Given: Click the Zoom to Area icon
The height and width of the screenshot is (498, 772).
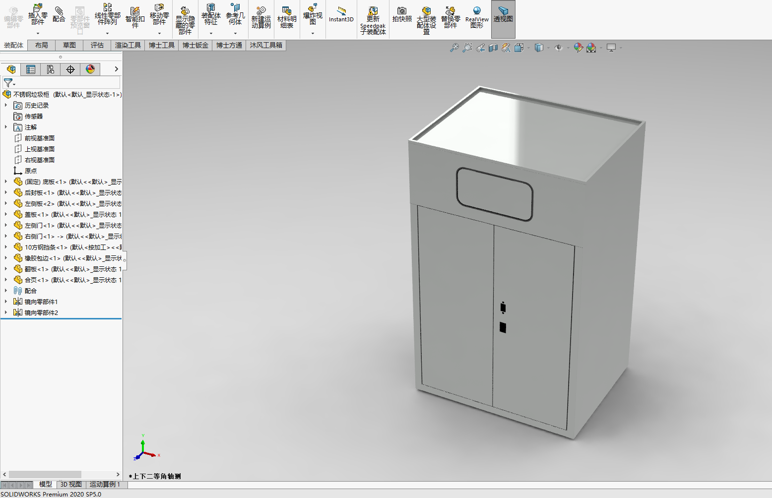Looking at the screenshot, I should (x=467, y=48).
